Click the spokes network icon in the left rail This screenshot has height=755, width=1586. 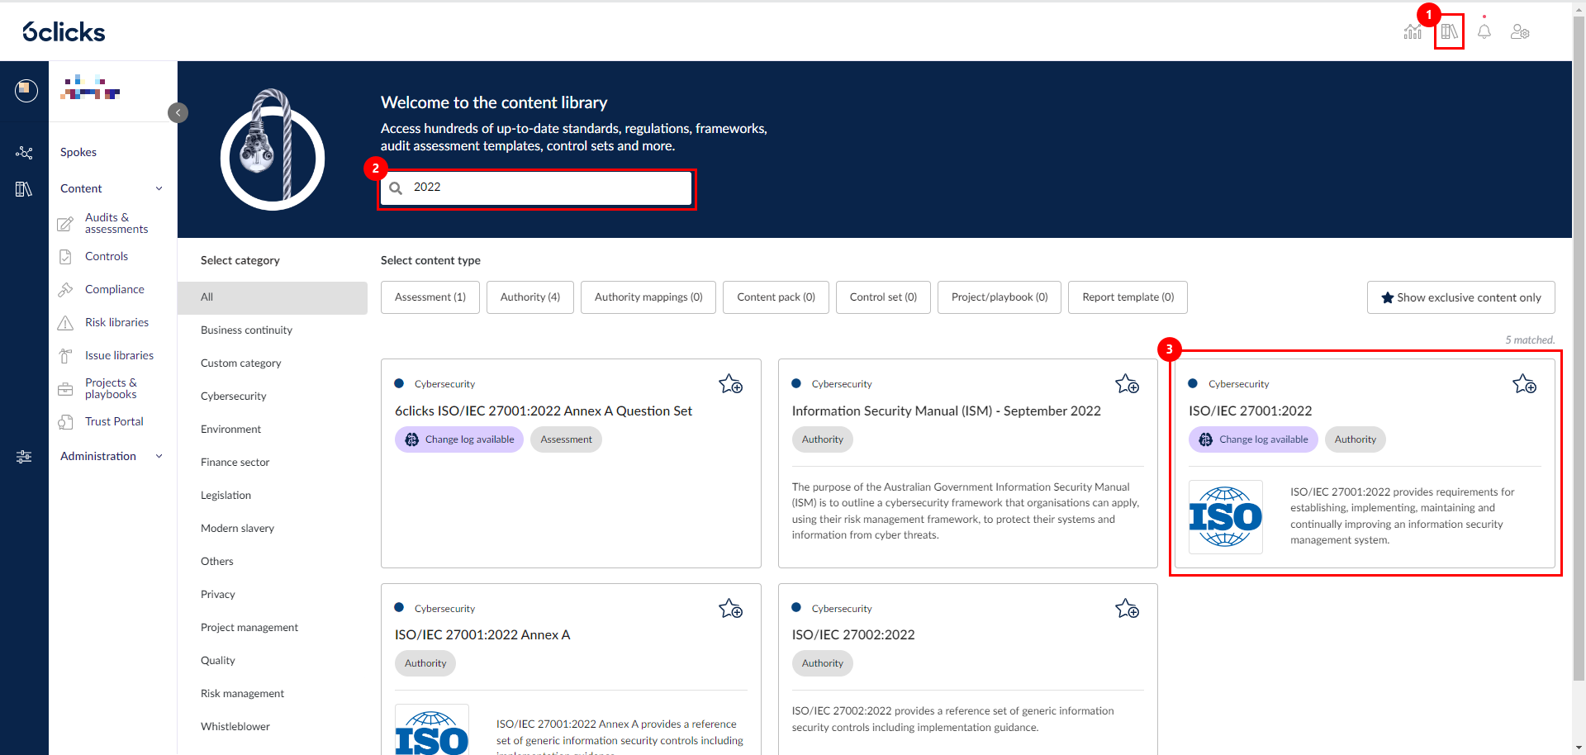(x=24, y=153)
